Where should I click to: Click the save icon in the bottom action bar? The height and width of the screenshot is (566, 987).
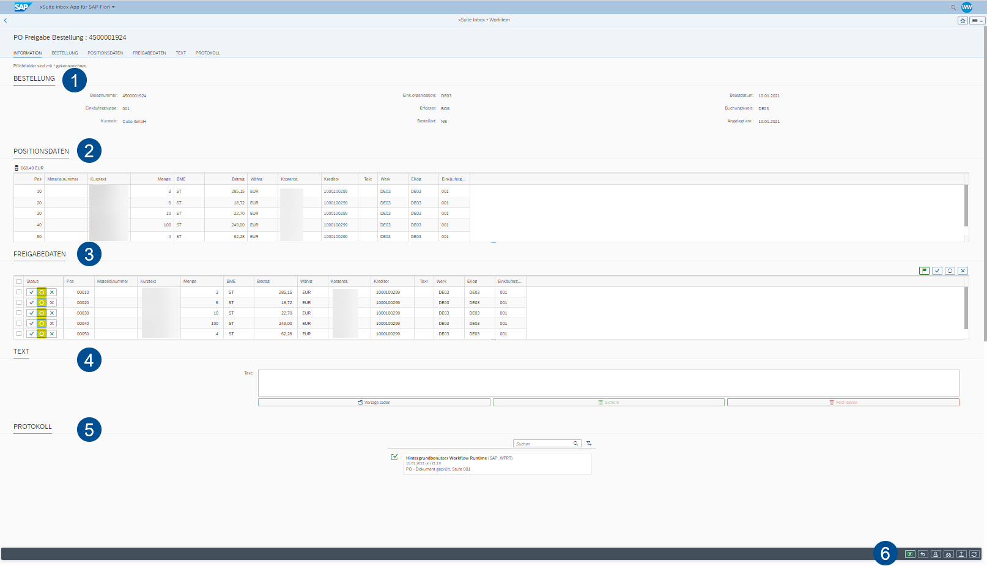[911, 554]
